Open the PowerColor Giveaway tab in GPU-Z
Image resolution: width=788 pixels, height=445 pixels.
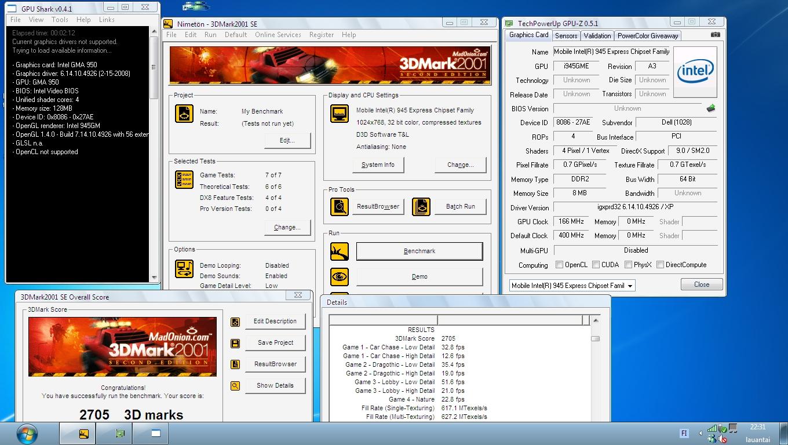click(648, 36)
